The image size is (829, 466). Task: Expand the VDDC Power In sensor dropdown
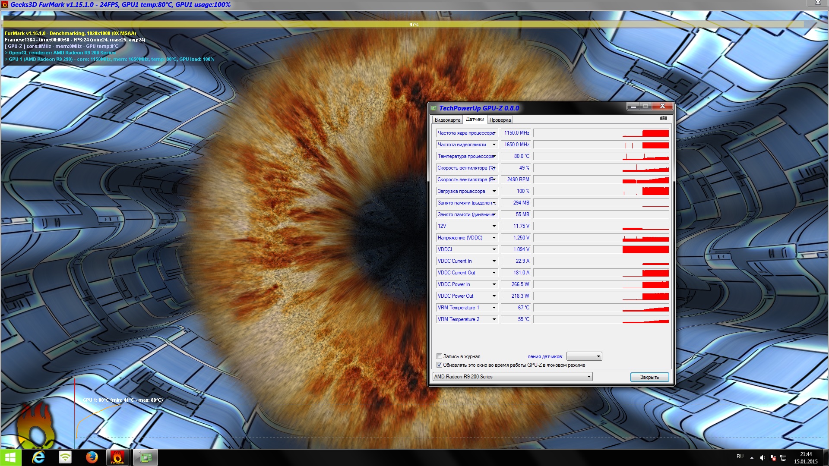point(494,284)
